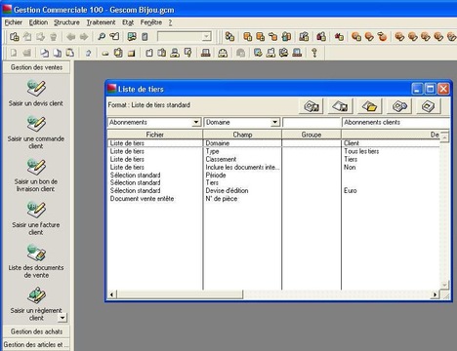Image resolution: width=457 pixels, height=351 pixels.
Task: Select the Période row
Action: point(273,175)
